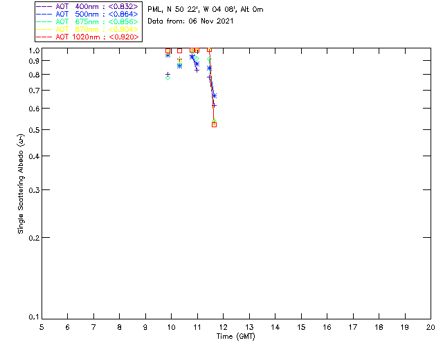Click the AOT 400nm legend entry
This screenshot has height=354, width=443.
(x=87, y=6)
